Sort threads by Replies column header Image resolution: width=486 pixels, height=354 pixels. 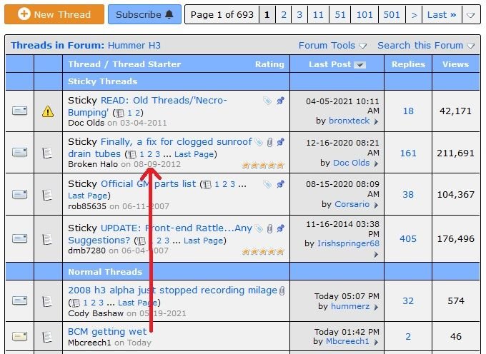pyautogui.click(x=408, y=64)
